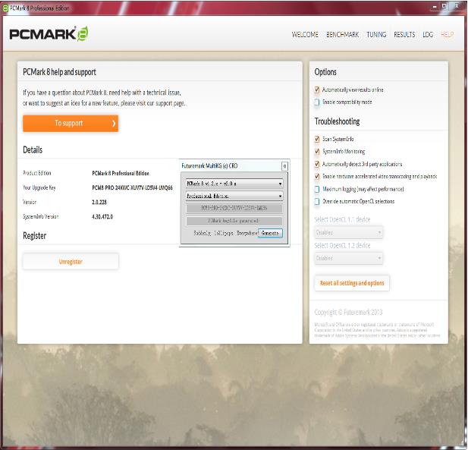The height and width of the screenshot is (450, 468).
Task: Select the HELP tab
Action: [447, 35]
